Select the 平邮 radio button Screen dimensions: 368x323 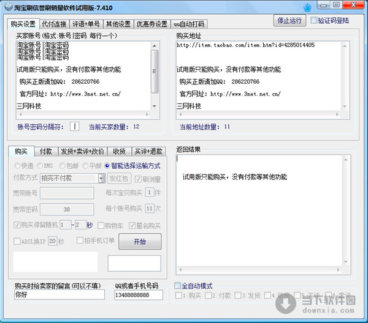click(x=85, y=166)
